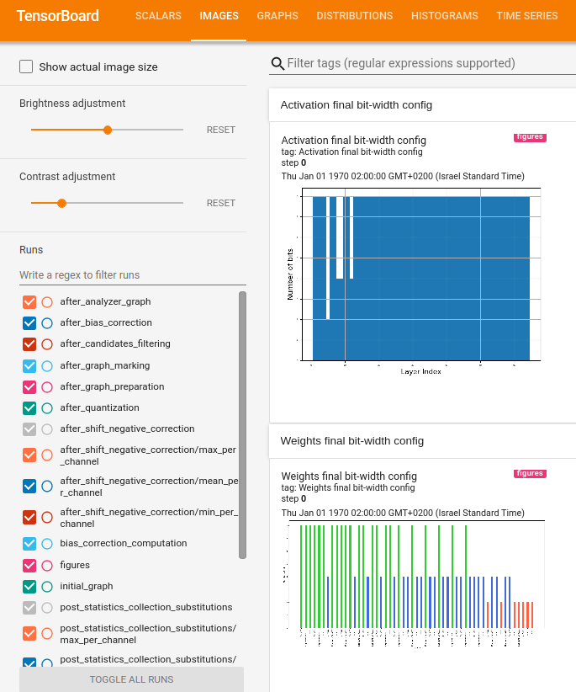Screen dimensions: 576x692
Task: Uncheck the after_bias_correction run checkbox
Action: pos(29,323)
